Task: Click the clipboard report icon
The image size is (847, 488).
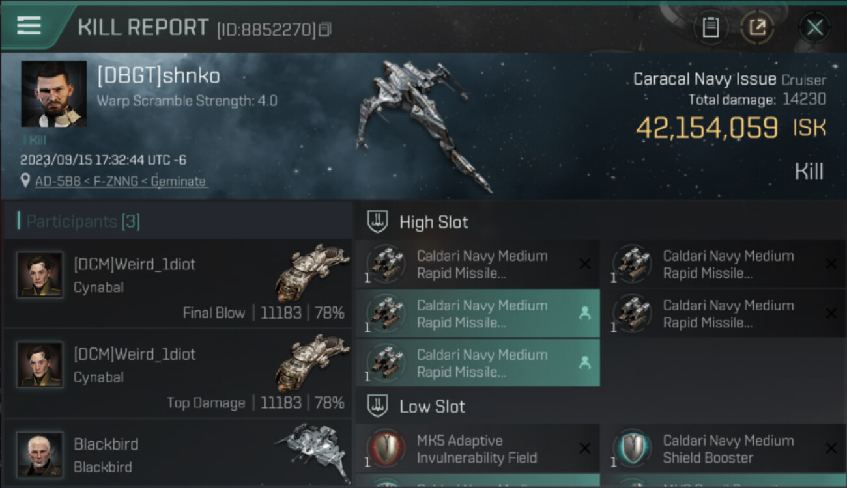Action: (710, 27)
